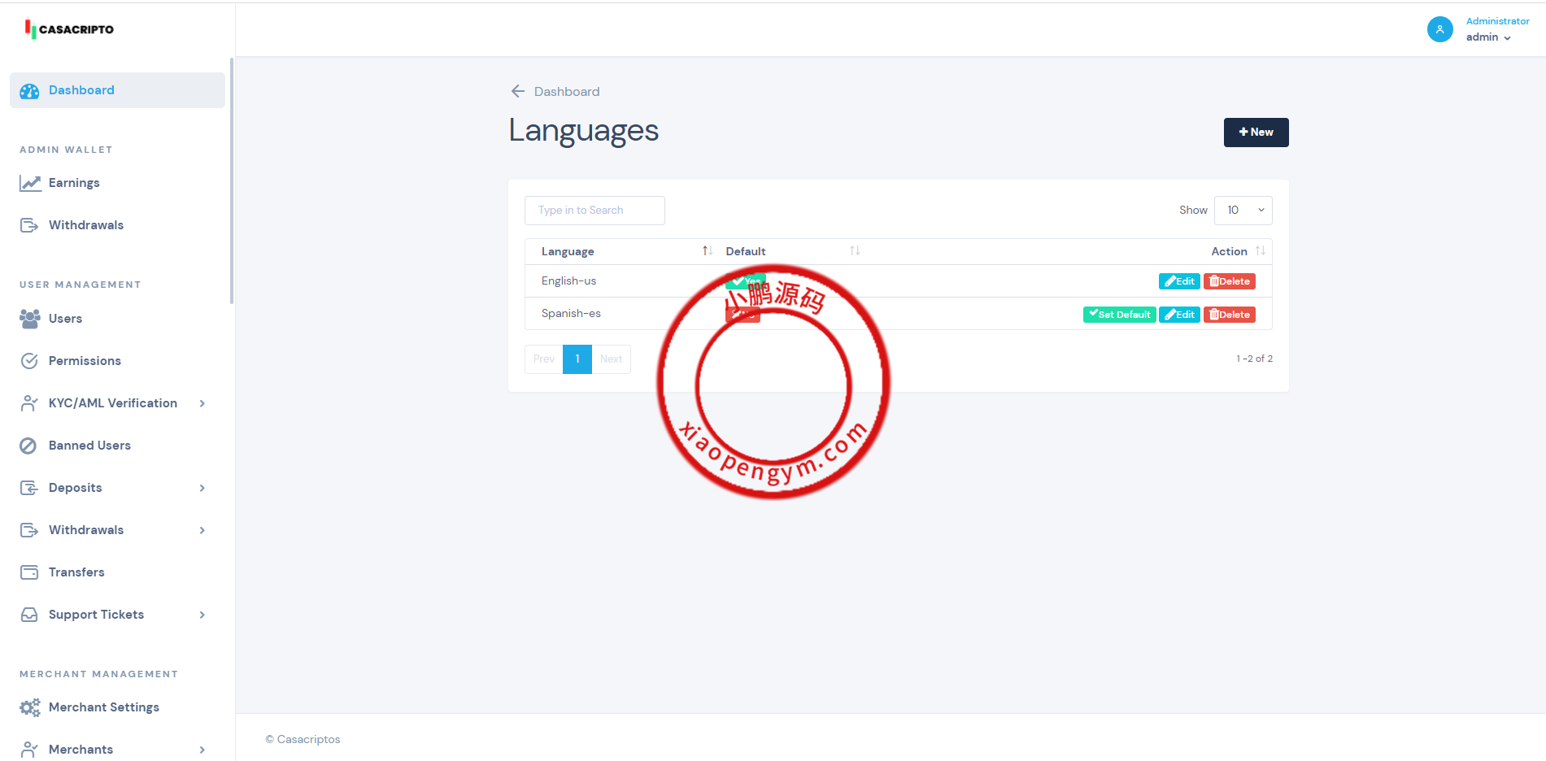
Task: Click the administrator avatar icon
Action: [x=1439, y=29]
